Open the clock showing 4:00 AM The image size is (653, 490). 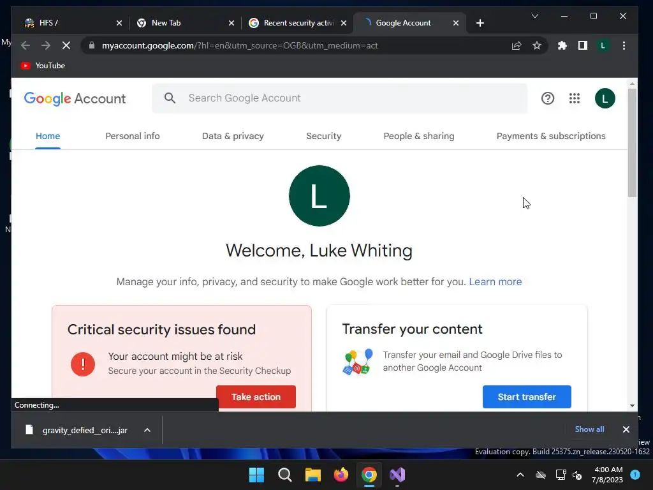(608, 475)
